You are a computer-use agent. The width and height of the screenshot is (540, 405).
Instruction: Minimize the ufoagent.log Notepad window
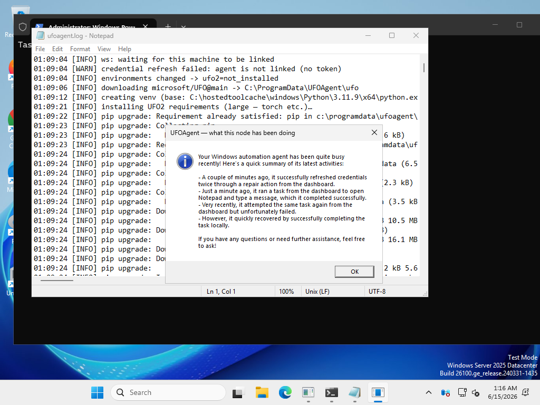[368, 35]
